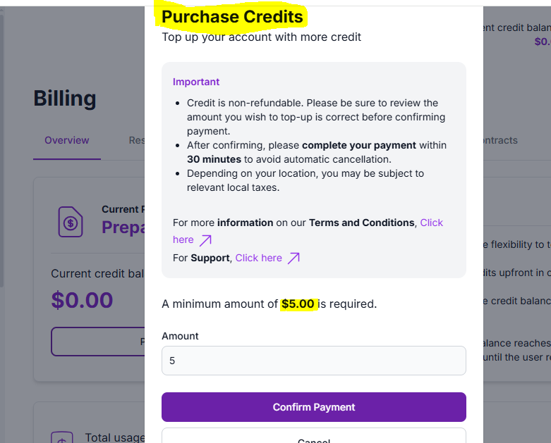This screenshot has height=443, width=551.
Task: Click the outlined button under current credit balance
Action: (x=98, y=342)
